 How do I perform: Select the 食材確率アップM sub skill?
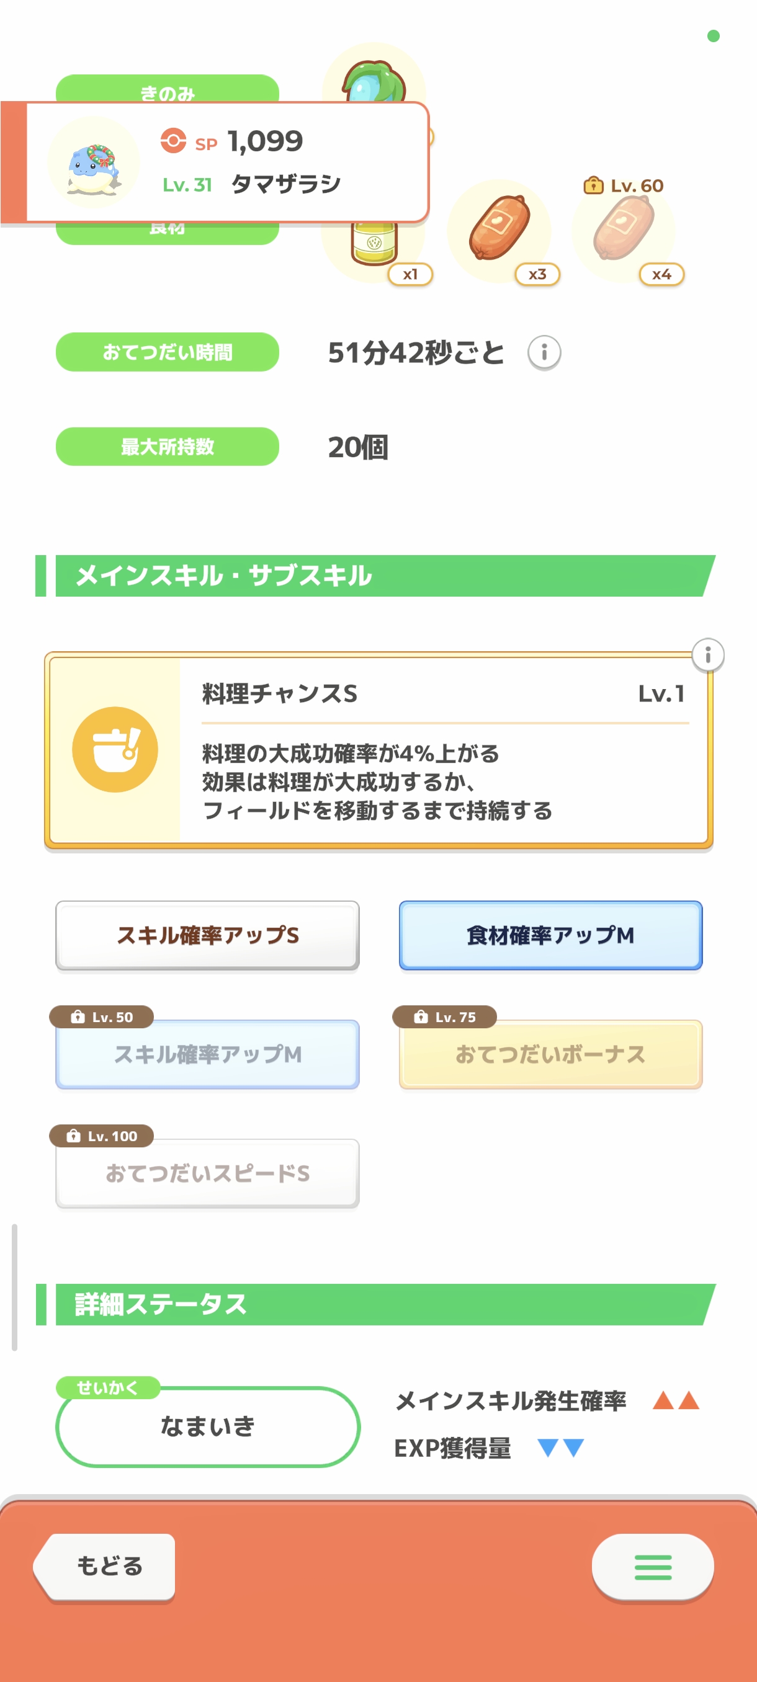(x=550, y=935)
